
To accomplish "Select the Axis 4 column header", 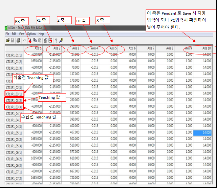I will point(90,48).
